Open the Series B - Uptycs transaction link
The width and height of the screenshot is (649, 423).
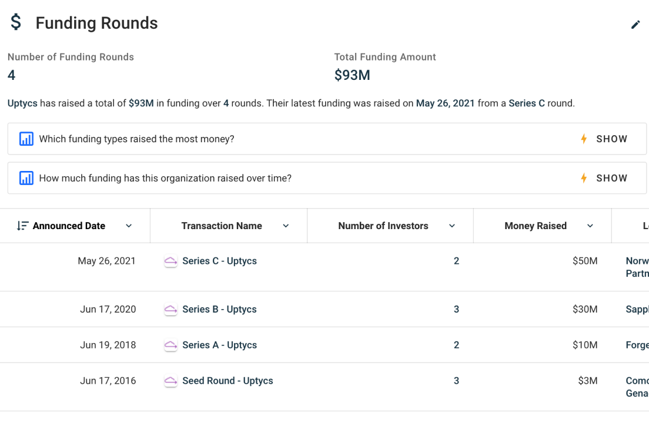pyautogui.click(x=219, y=309)
